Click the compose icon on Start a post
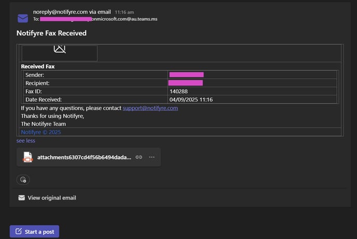This screenshot has height=239, width=357. (19, 231)
